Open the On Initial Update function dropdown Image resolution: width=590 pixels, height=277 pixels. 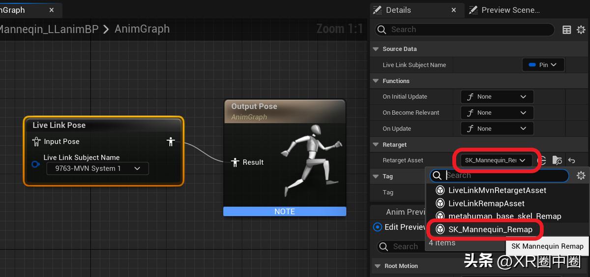pyautogui.click(x=497, y=97)
